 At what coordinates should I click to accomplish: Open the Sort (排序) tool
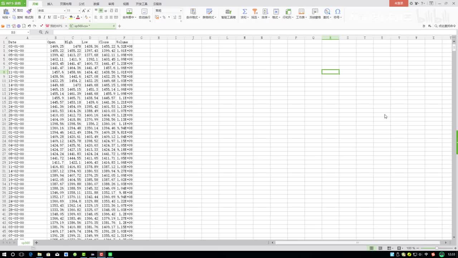[x=265, y=14]
